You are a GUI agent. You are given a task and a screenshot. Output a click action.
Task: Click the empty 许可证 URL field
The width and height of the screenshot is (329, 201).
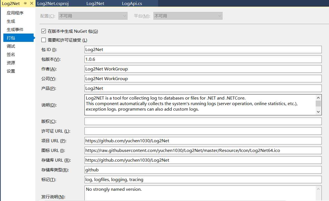[x=203, y=131]
